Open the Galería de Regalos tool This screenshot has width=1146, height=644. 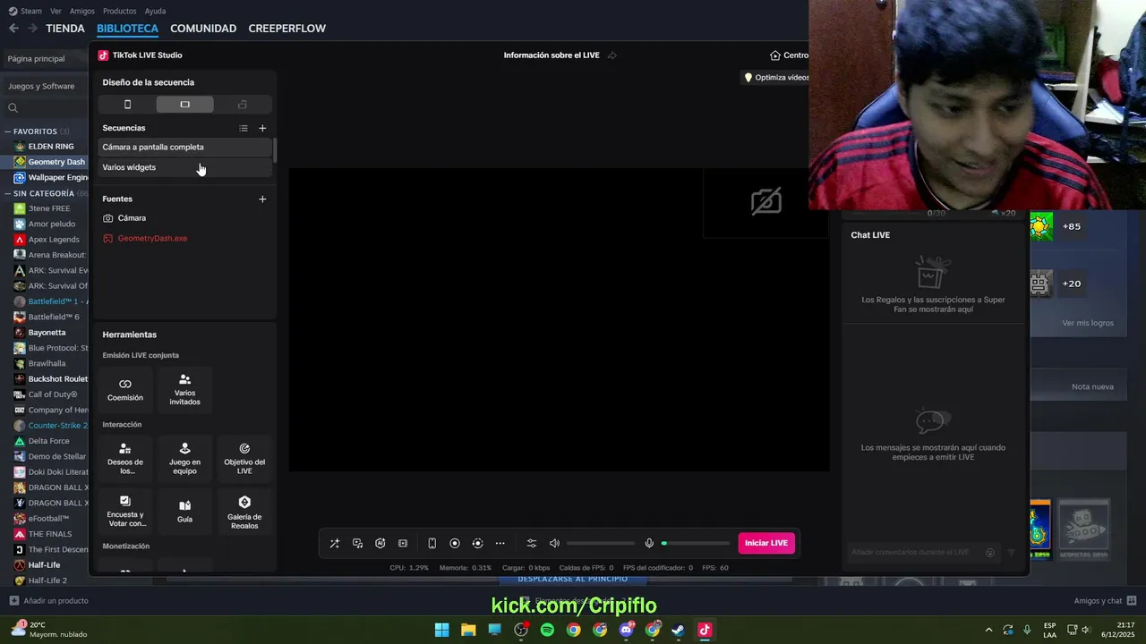pyautogui.click(x=244, y=511)
